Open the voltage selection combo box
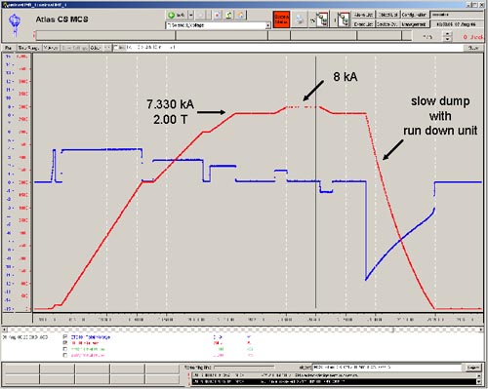The height and width of the screenshot is (389, 488). (x=218, y=25)
